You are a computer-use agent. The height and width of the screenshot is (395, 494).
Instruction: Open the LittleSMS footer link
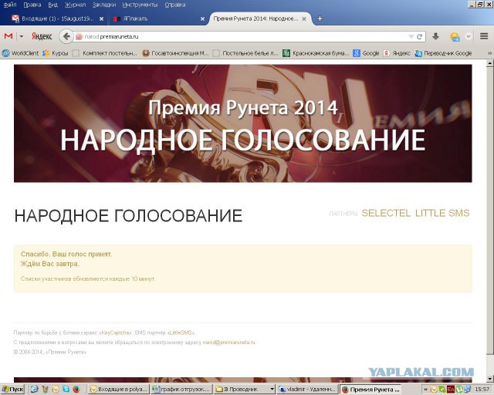[x=181, y=333]
